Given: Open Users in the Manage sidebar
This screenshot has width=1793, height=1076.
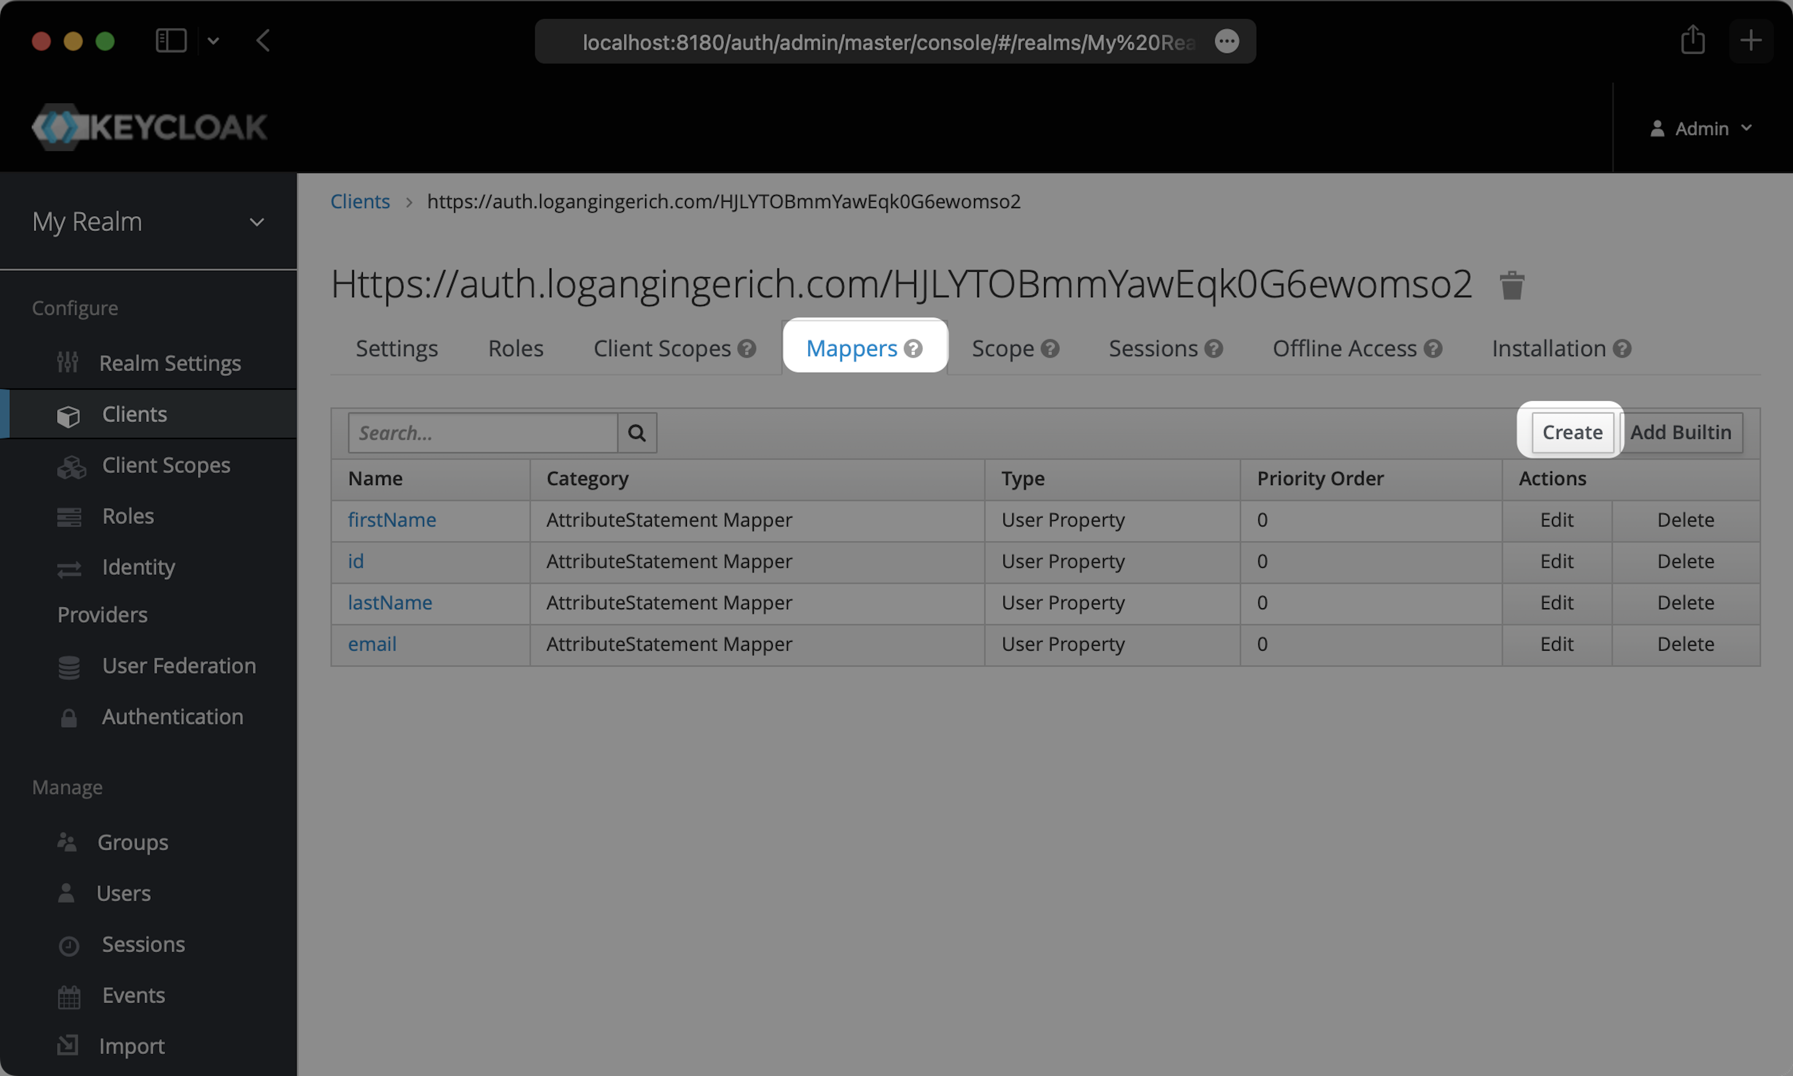Looking at the screenshot, I should [123, 893].
